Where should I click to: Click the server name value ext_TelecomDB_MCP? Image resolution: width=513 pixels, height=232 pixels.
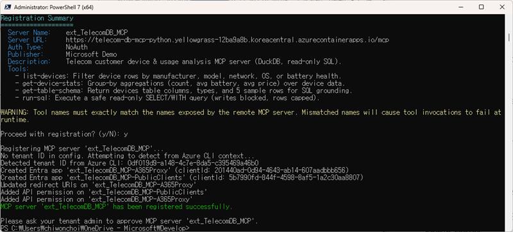[97, 33]
